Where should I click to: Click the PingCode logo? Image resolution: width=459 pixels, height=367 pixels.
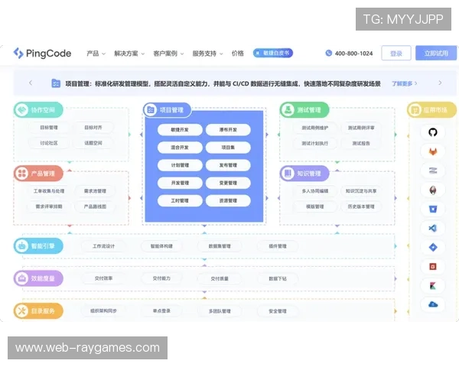coord(42,54)
